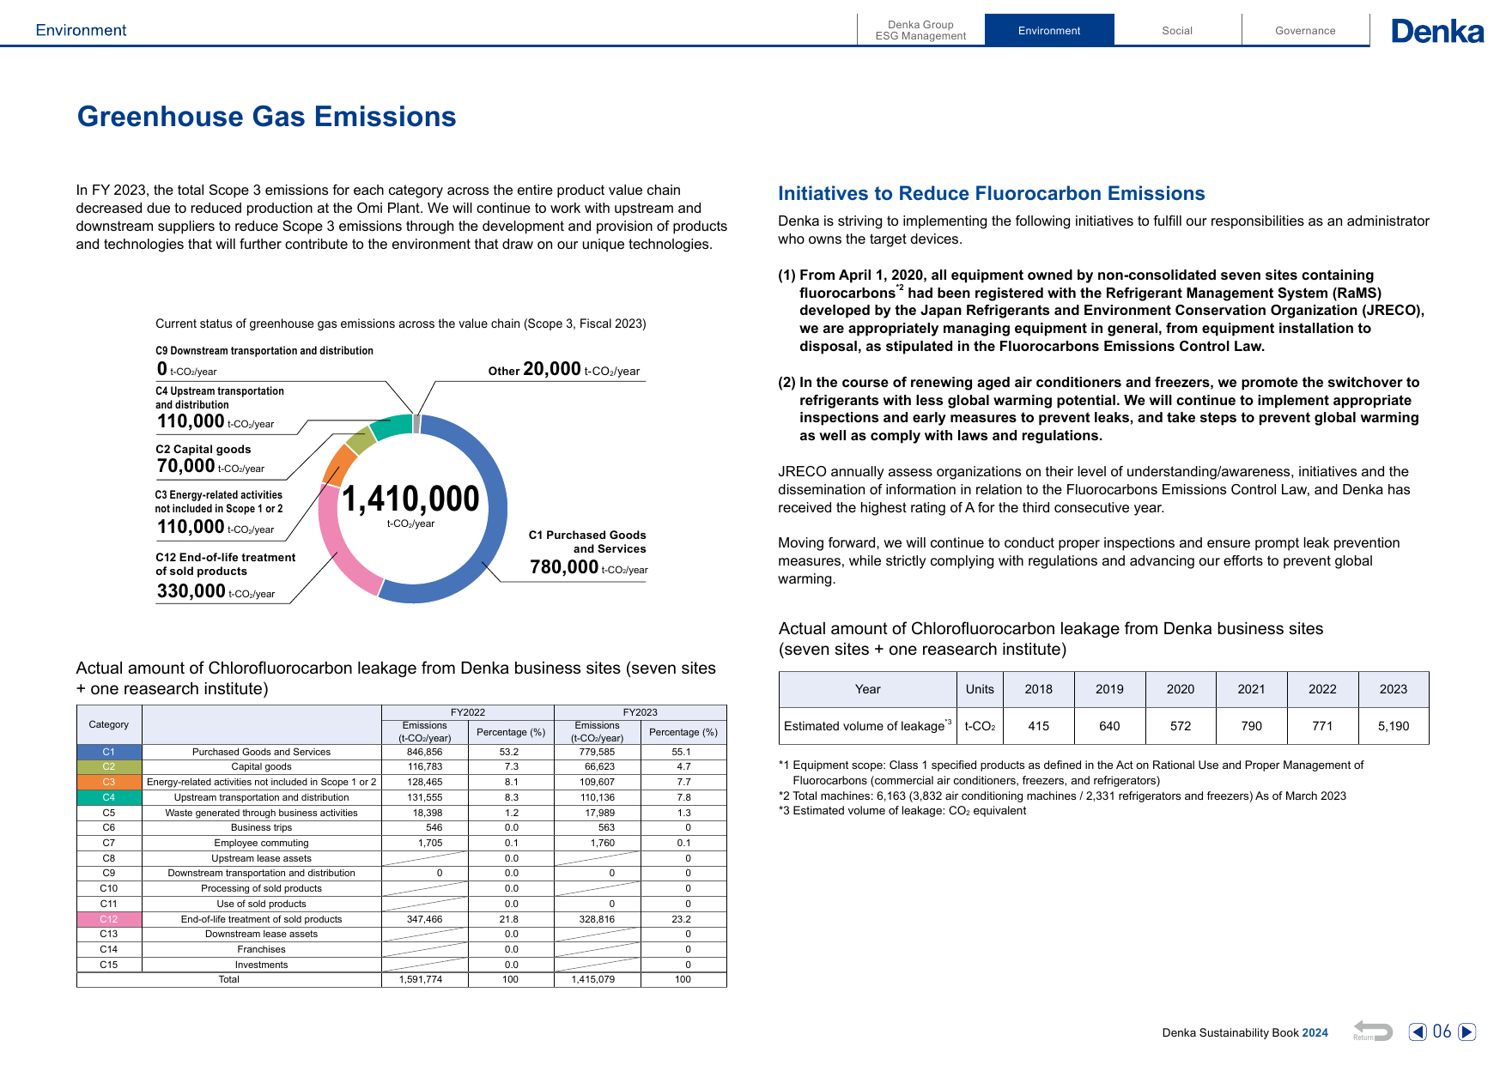
Task: Click the Return arrow icon
Action: tap(1373, 1031)
